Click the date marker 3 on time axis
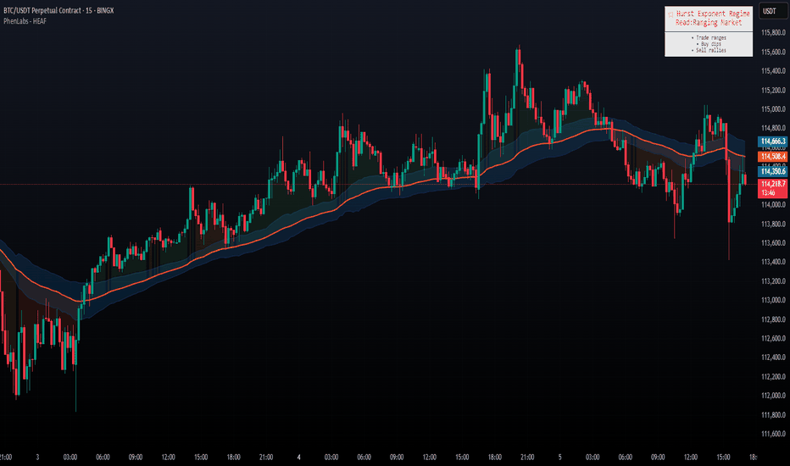 click(38, 458)
